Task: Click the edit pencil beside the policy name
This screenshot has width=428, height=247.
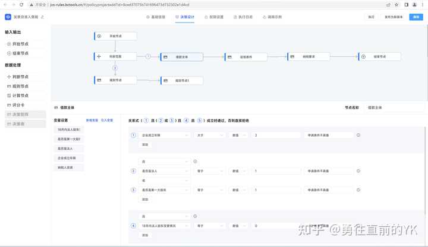Action: click(x=42, y=17)
